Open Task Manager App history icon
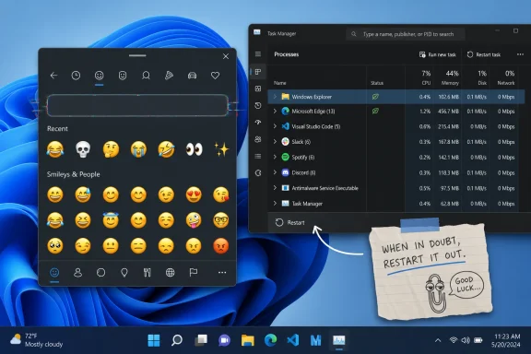The image size is (531, 354). click(258, 105)
